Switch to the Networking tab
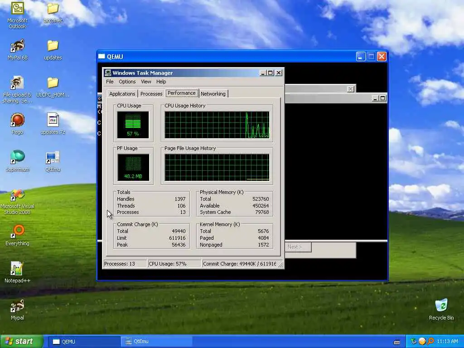This screenshot has height=348, width=464. 213,94
